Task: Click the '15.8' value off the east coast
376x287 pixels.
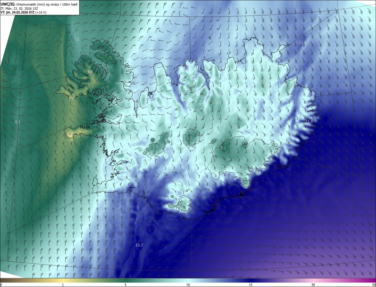Action: (x=309, y=121)
